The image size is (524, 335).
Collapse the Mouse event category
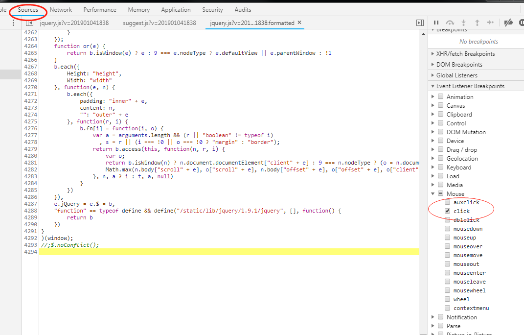coord(433,194)
